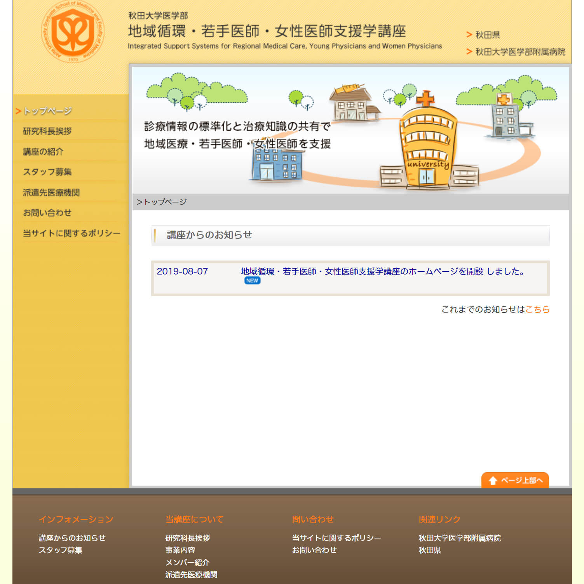Open footer link 秋田大学医学部附属病院

coord(460,538)
